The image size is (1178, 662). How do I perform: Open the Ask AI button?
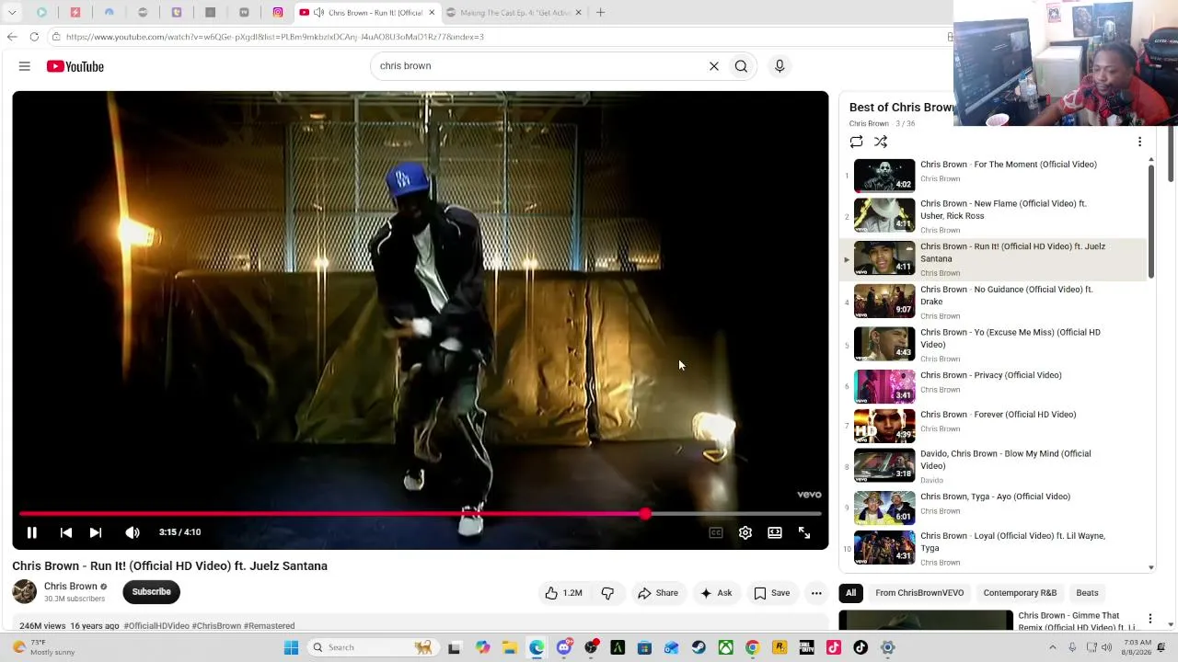(716, 593)
